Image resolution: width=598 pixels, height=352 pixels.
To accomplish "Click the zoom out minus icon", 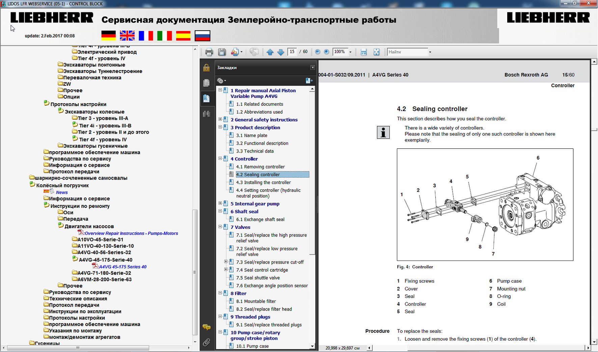I will pos(318,52).
